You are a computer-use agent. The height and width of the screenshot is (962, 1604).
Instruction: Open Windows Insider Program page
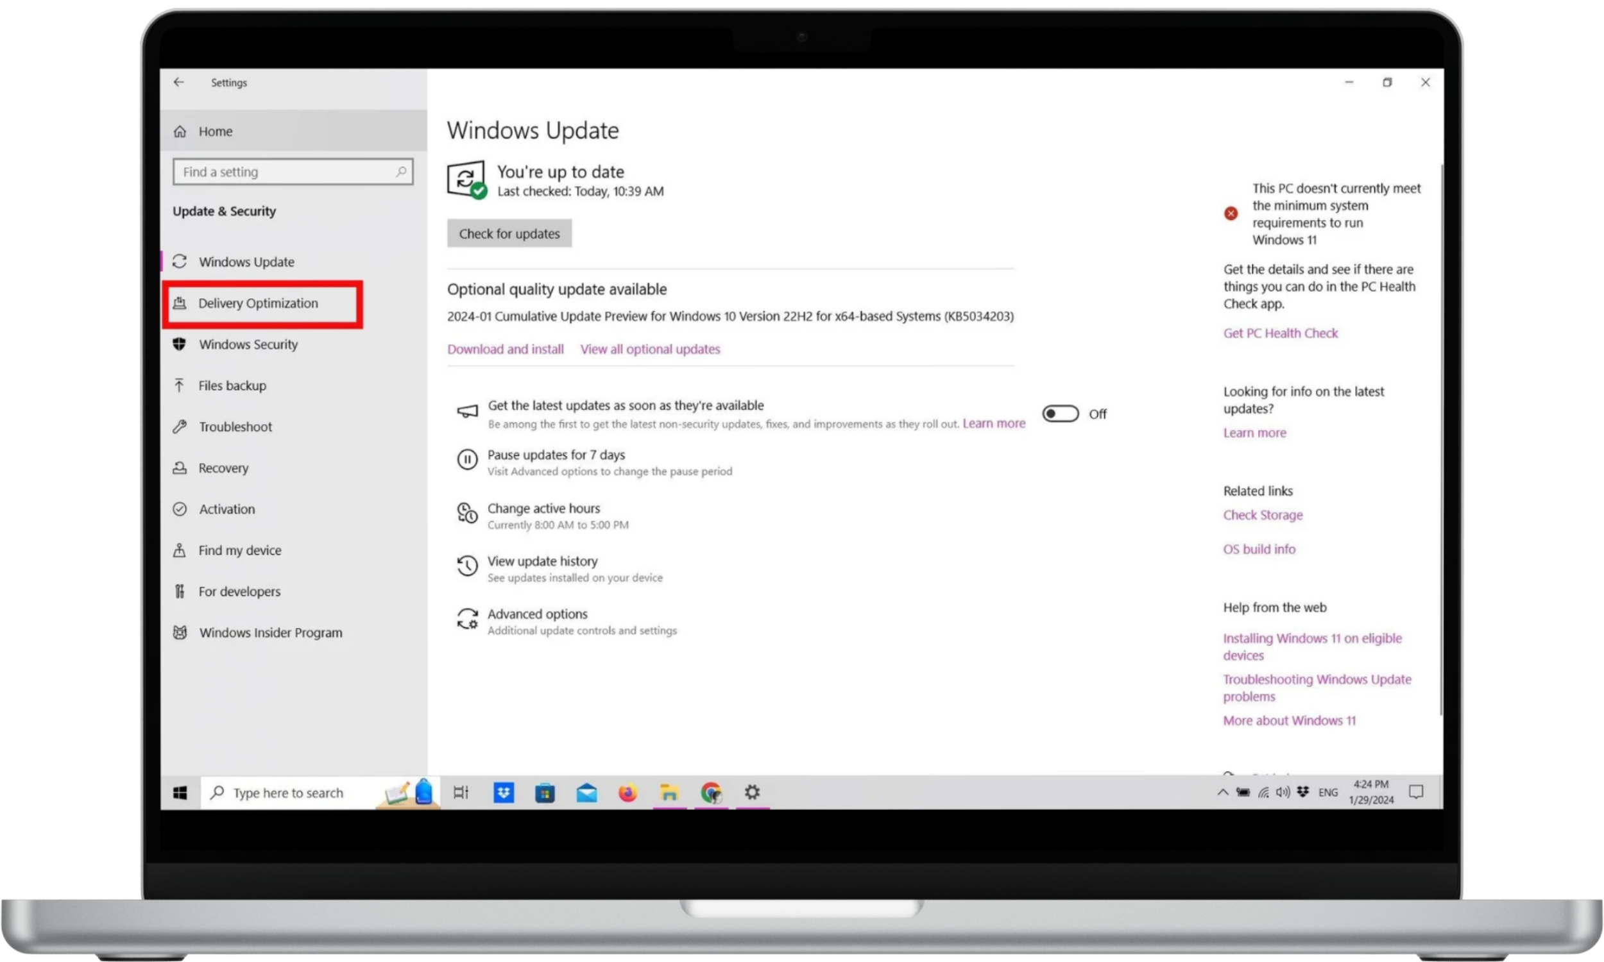[x=270, y=633]
